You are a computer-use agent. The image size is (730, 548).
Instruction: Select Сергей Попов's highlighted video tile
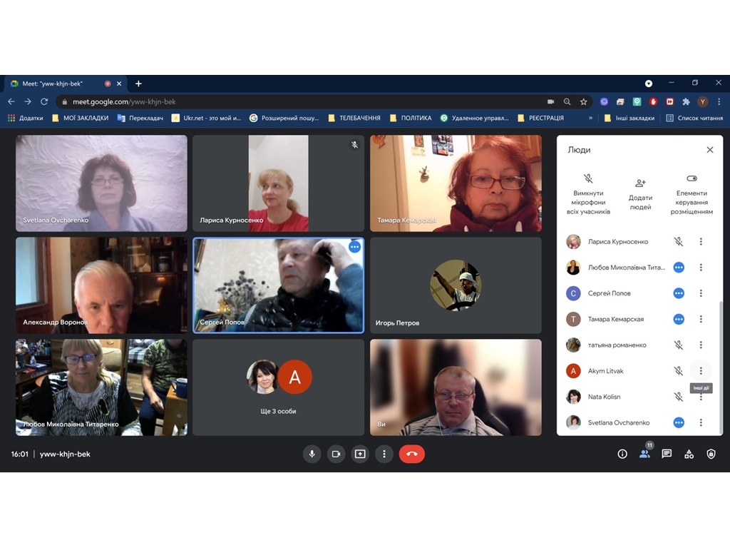coord(279,285)
